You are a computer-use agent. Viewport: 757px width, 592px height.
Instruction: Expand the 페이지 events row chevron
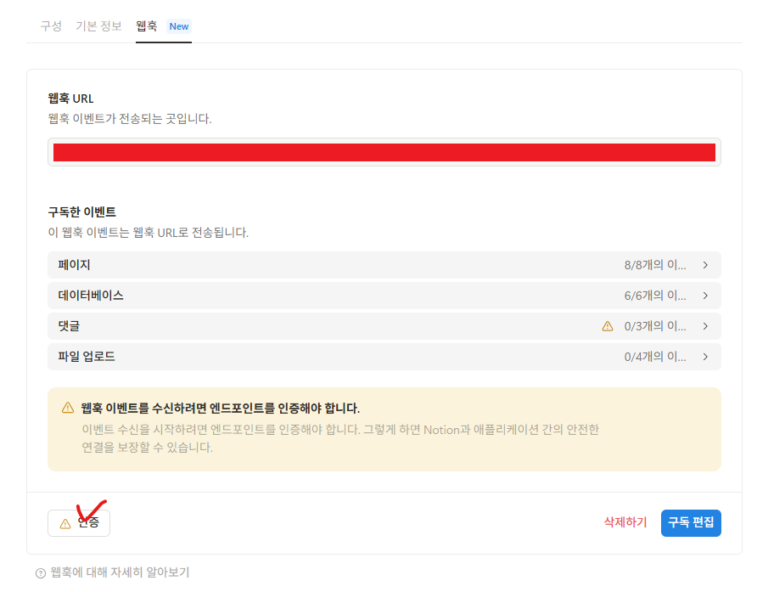click(x=705, y=265)
